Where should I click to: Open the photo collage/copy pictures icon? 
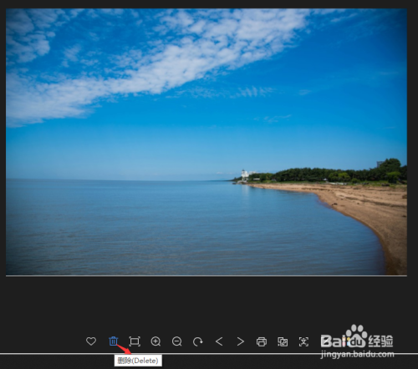click(283, 341)
